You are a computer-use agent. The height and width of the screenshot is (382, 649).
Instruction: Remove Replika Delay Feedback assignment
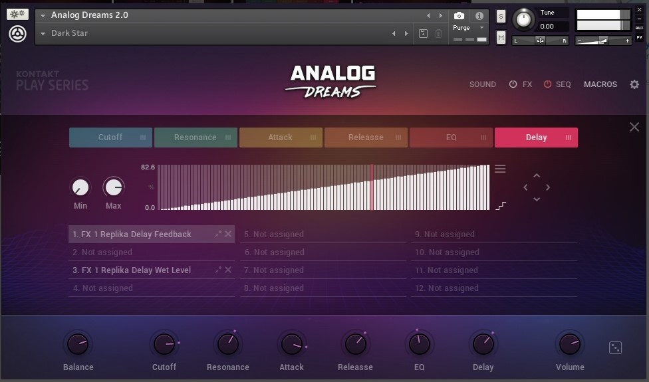(x=228, y=234)
